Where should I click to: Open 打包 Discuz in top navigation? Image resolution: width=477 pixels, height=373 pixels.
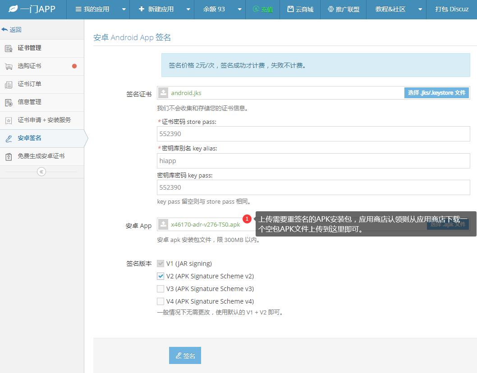[452, 9]
